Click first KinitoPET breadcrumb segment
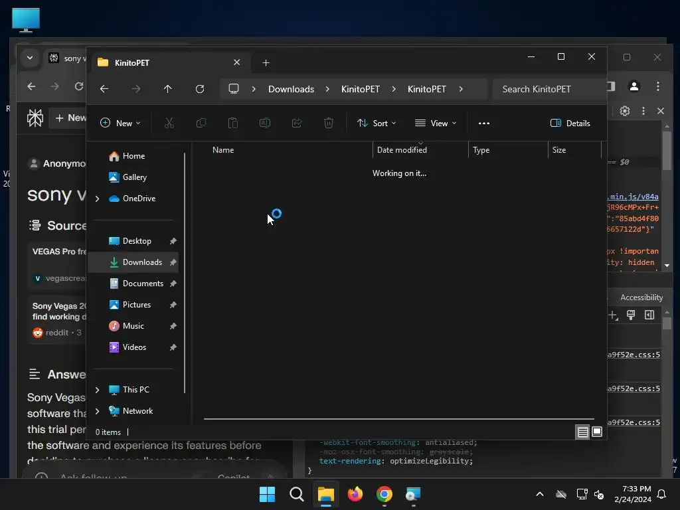This screenshot has height=510, width=680. [x=361, y=89]
